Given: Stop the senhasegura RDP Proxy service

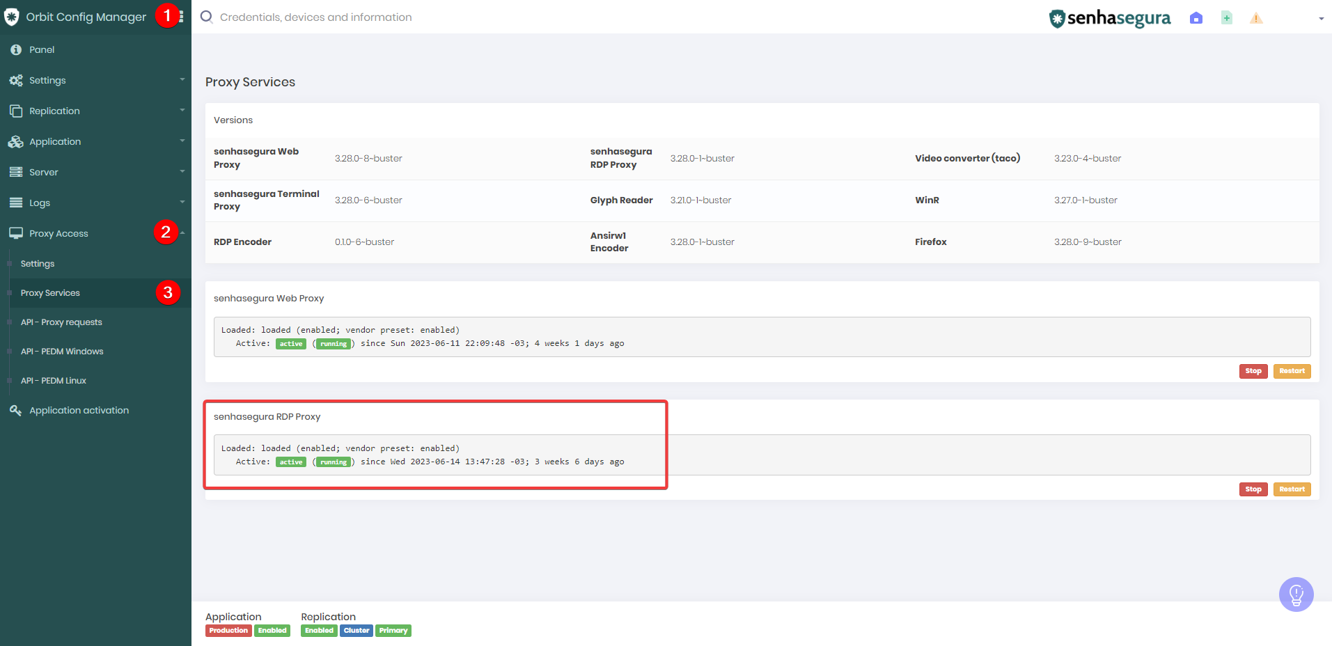Looking at the screenshot, I should click(x=1253, y=489).
